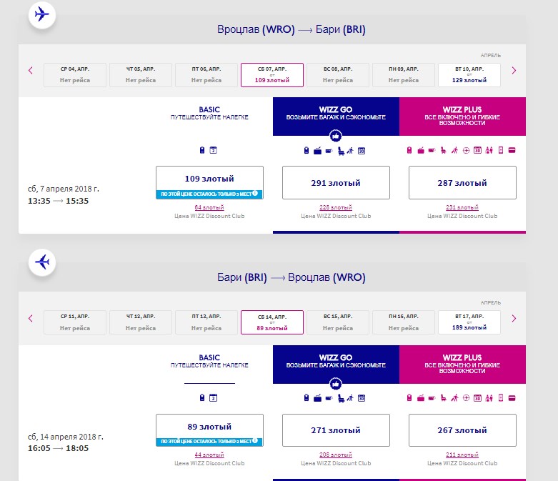The image size is (558, 481).
Task: Click the info icon on the 89 злотый seats-left banner
Action: pyautogui.click(x=255, y=441)
